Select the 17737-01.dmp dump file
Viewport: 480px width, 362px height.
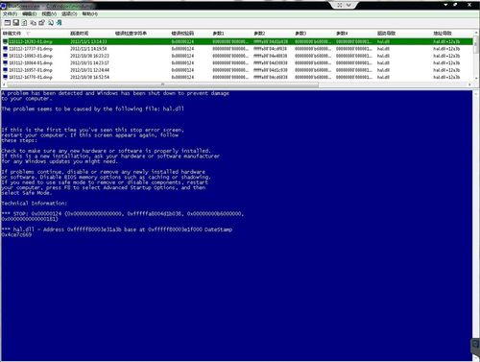click(x=31, y=49)
